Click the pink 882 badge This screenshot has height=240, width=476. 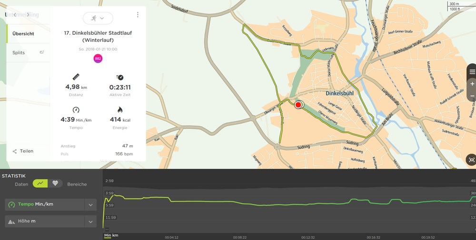pos(98,58)
